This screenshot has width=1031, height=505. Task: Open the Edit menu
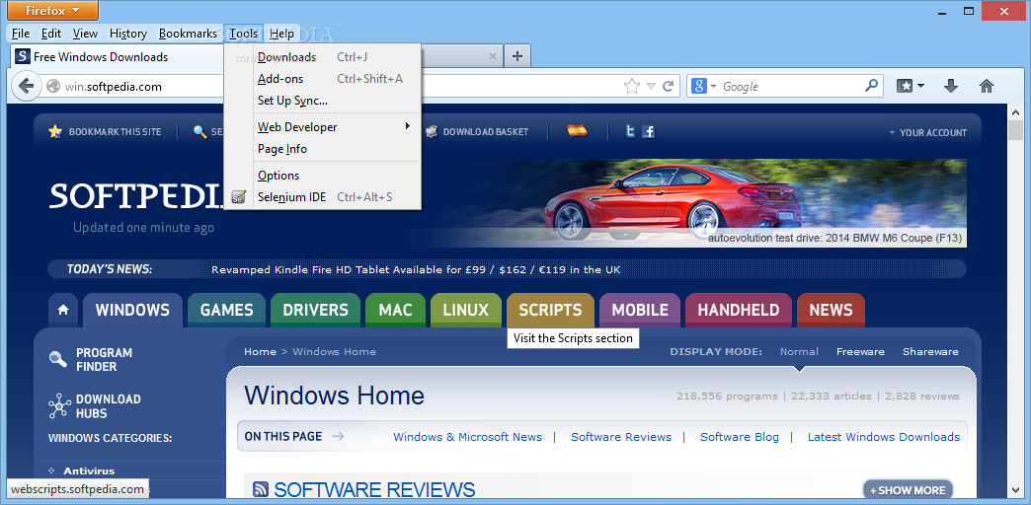click(51, 34)
